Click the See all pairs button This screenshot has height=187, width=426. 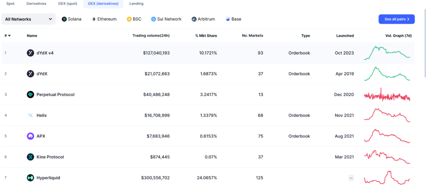click(x=397, y=19)
